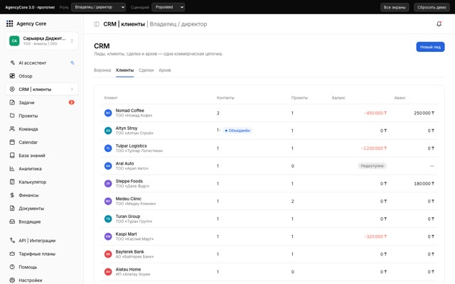Click the -320 000 ₸ balance value
455x284 pixels.
[x=375, y=236]
